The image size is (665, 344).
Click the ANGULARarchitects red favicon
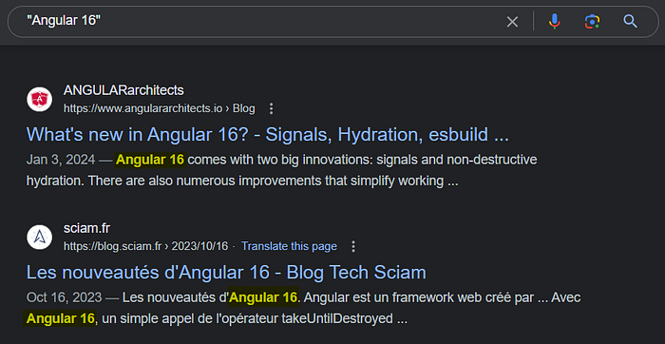(40, 99)
